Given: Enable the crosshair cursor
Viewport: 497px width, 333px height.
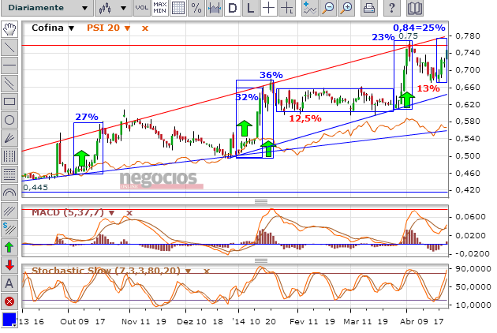Looking at the screenshot, I should (x=268, y=8).
